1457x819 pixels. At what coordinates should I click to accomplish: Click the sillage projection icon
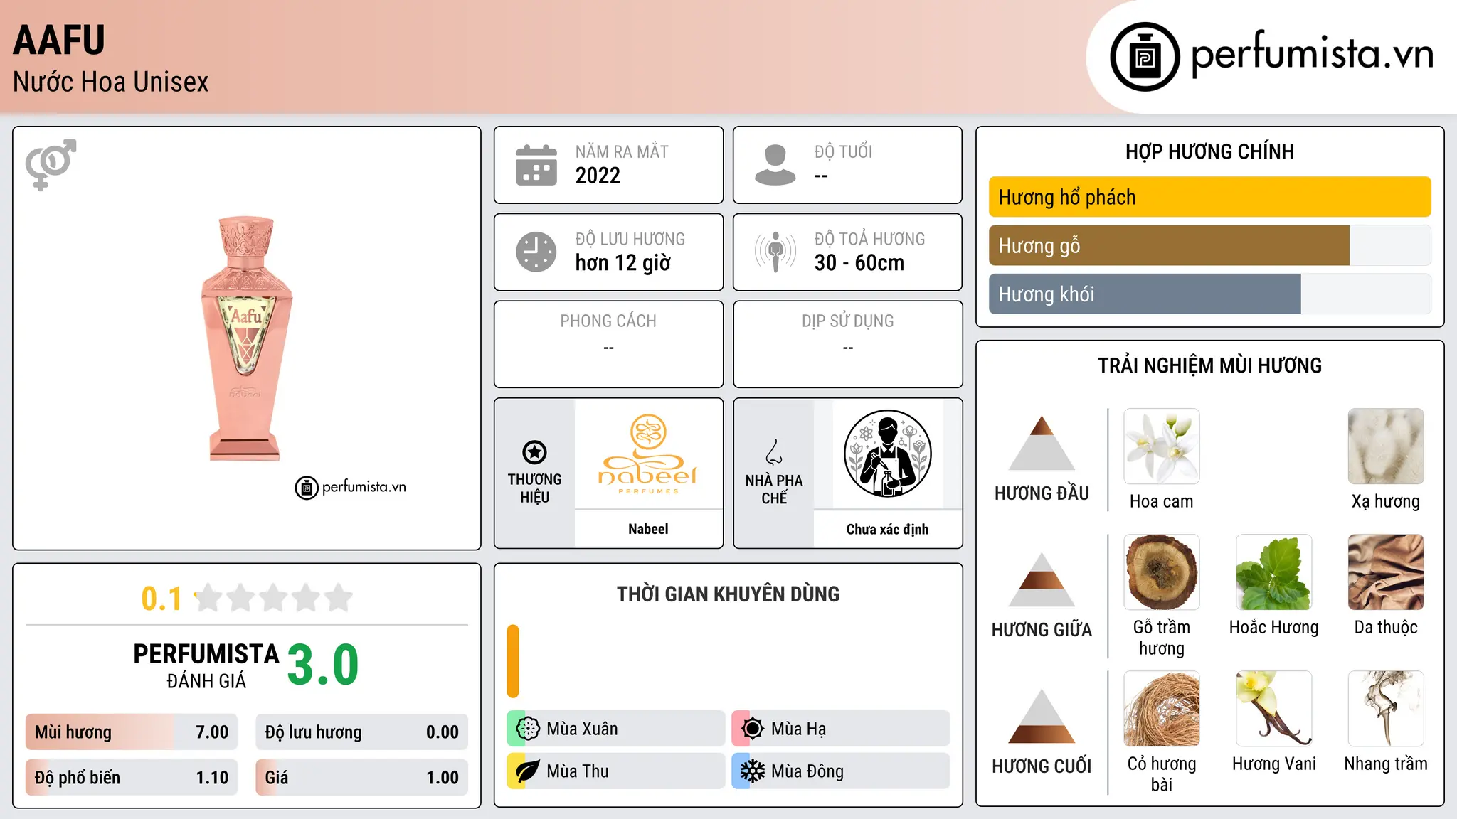[x=775, y=252]
